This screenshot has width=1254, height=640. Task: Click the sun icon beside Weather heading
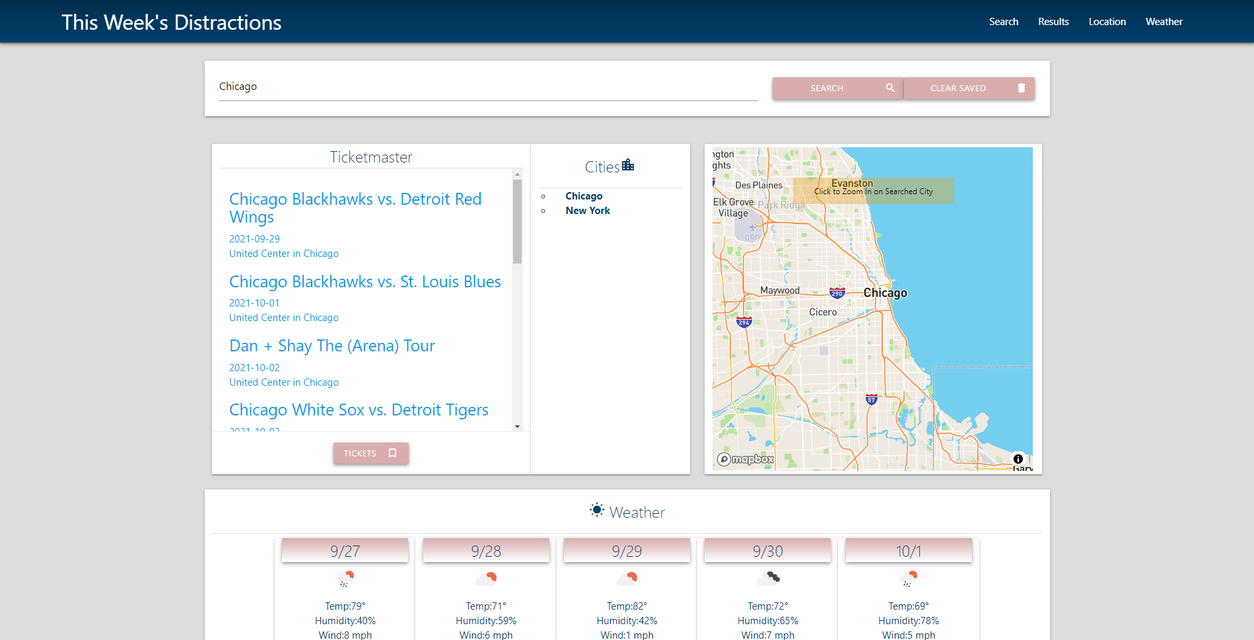[597, 510]
